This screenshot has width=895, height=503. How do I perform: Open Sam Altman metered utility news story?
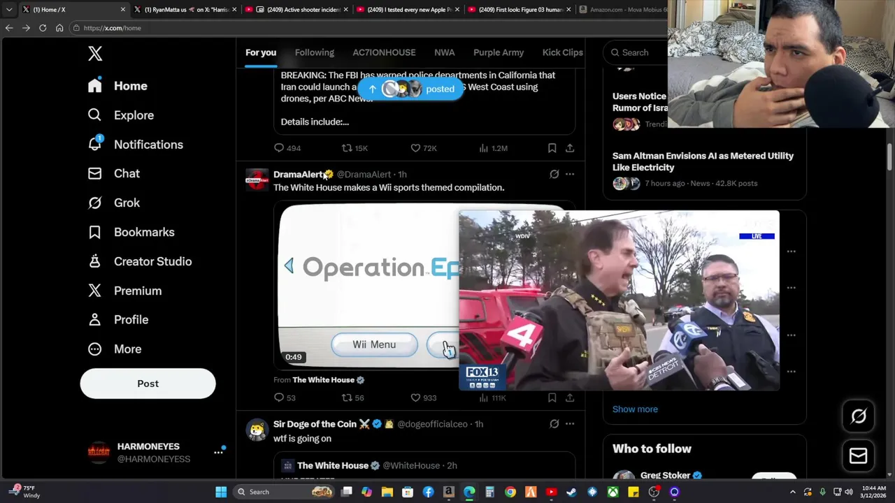click(703, 161)
